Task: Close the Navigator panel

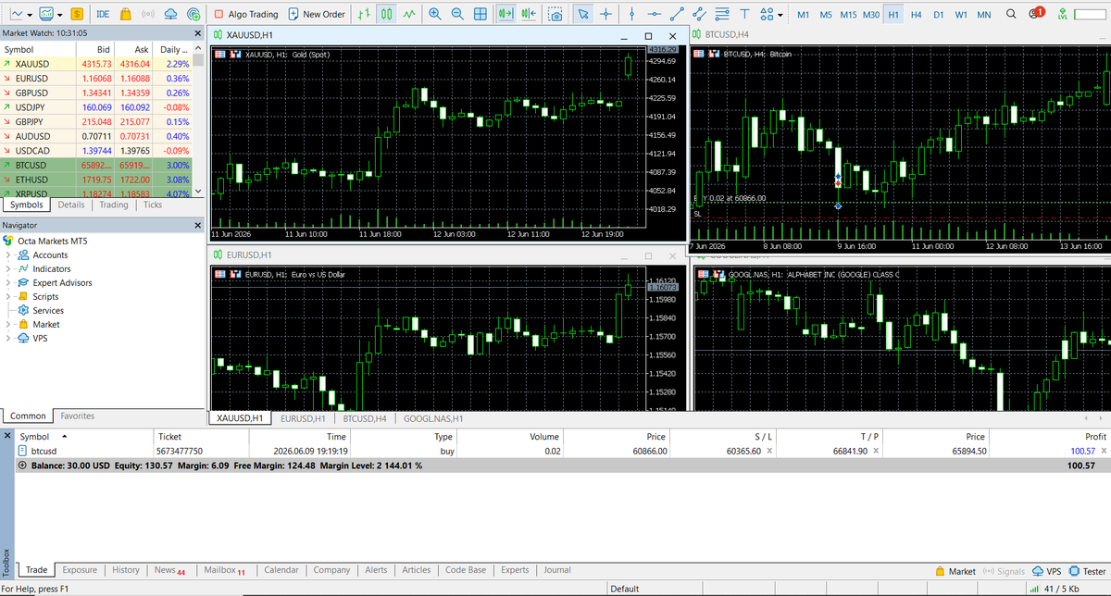Action: click(x=198, y=226)
